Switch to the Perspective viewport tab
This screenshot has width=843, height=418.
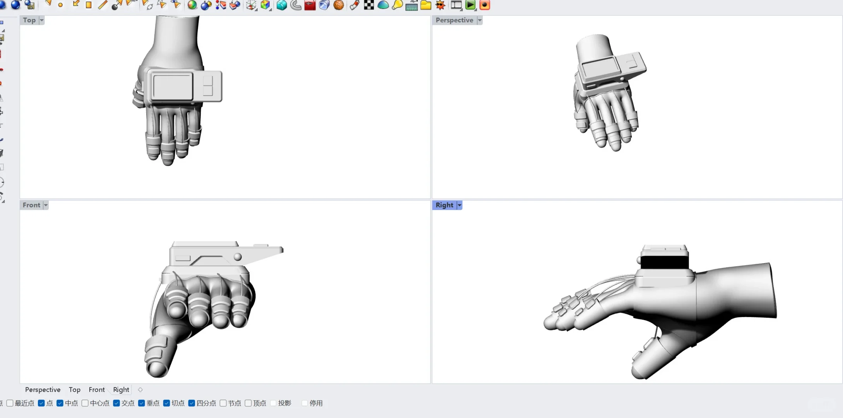click(43, 390)
